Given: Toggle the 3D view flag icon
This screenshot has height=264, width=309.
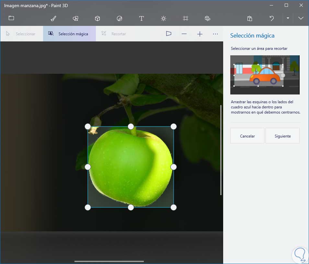Looking at the screenshot, I should [168, 34].
